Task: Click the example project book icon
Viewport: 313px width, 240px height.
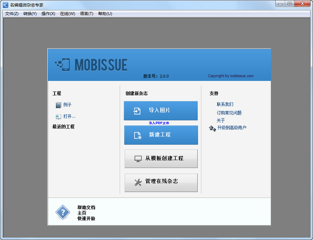Action: point(59,105)
